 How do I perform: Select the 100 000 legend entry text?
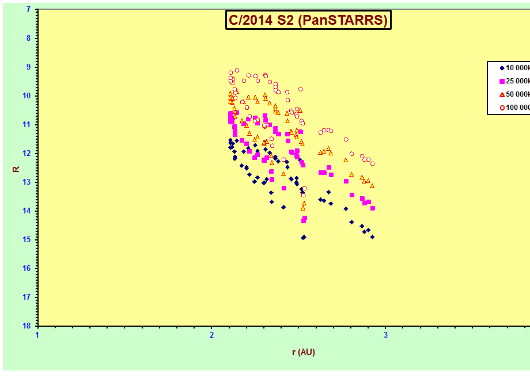517,108
